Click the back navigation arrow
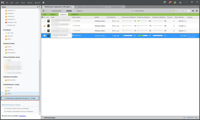200x120 pixels. click(x=43, y=11)
